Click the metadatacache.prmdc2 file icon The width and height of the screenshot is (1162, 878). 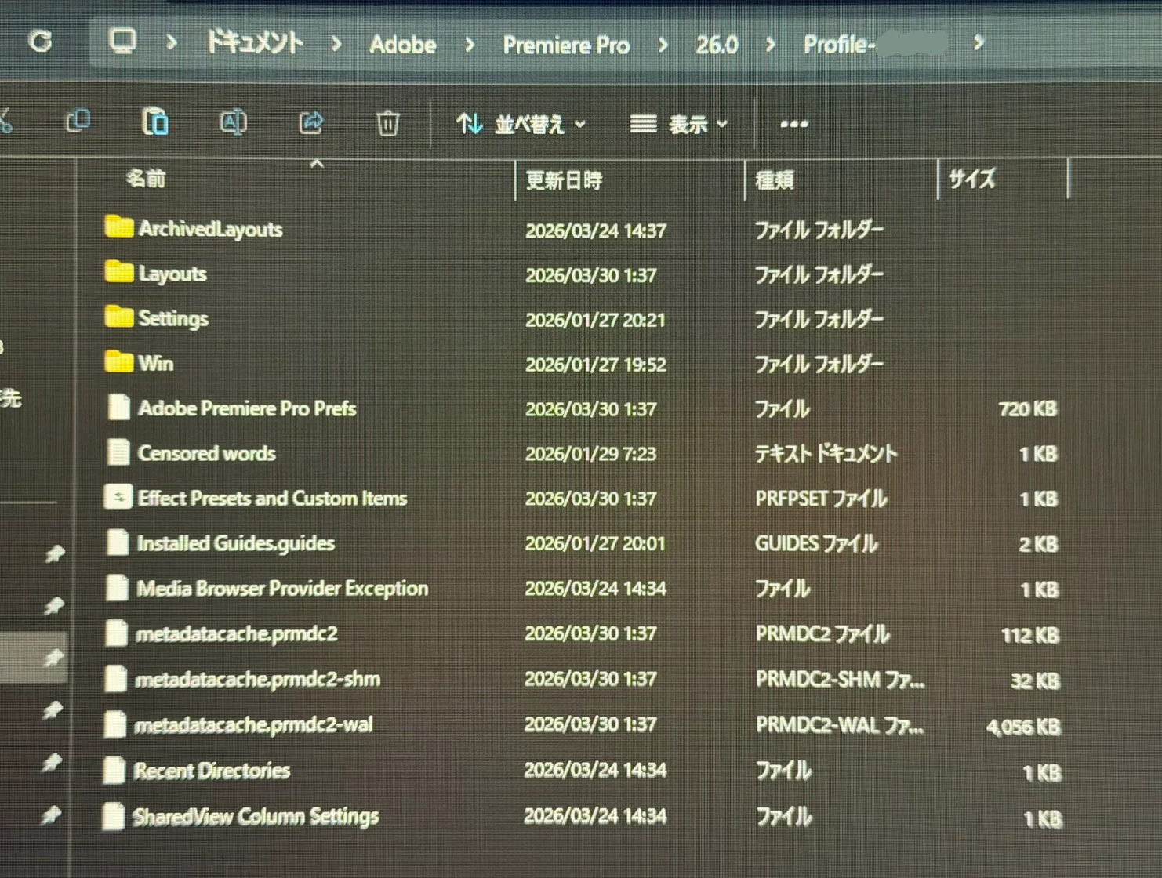coord(116,633)
